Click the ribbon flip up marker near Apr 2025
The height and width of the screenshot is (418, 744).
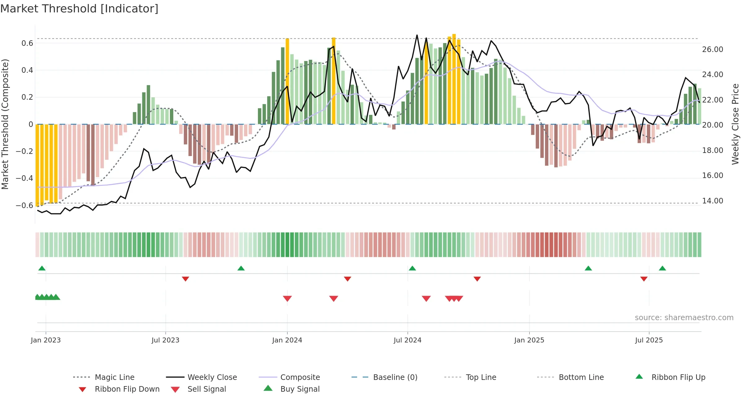[588, 268]
